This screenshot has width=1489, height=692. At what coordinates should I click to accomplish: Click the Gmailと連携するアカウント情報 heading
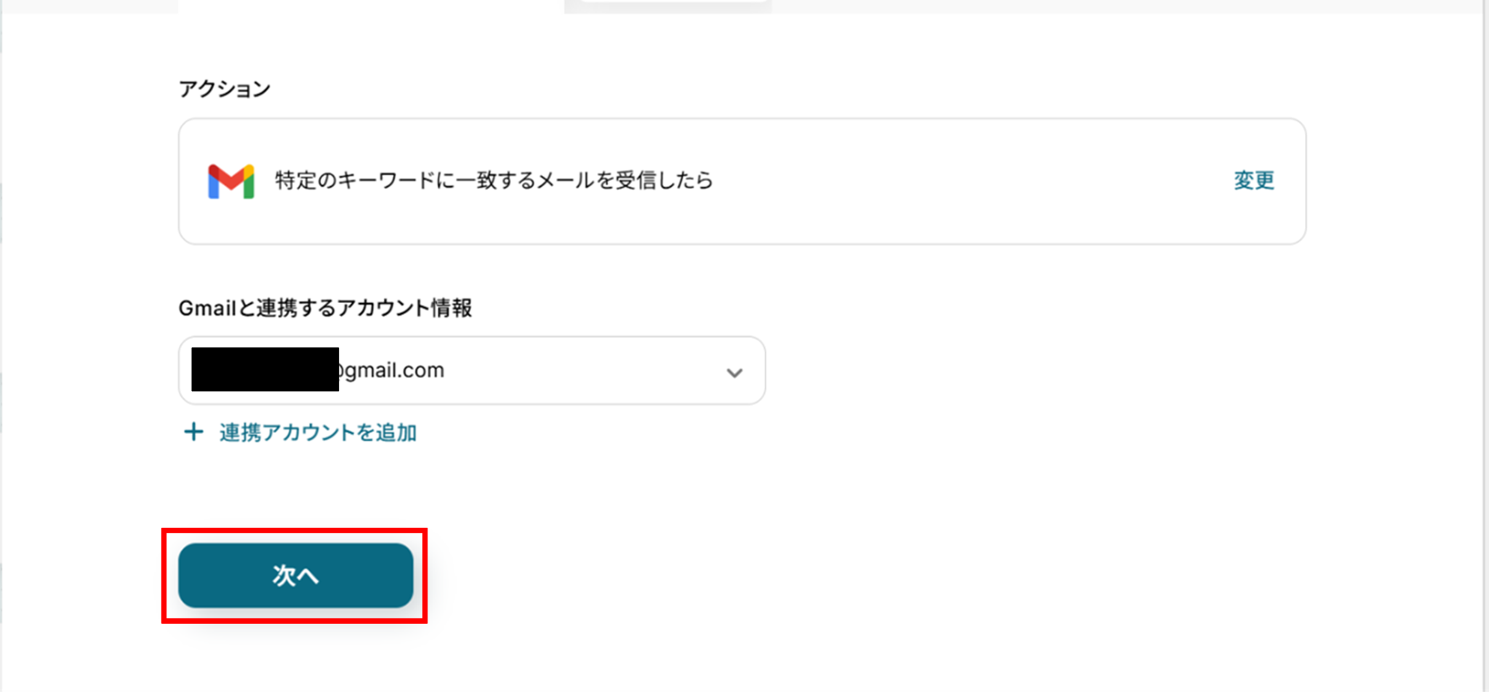click(x=325, y=307)
